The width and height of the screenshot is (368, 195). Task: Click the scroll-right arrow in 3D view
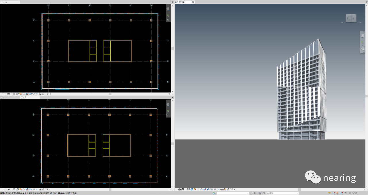[365, 190]
